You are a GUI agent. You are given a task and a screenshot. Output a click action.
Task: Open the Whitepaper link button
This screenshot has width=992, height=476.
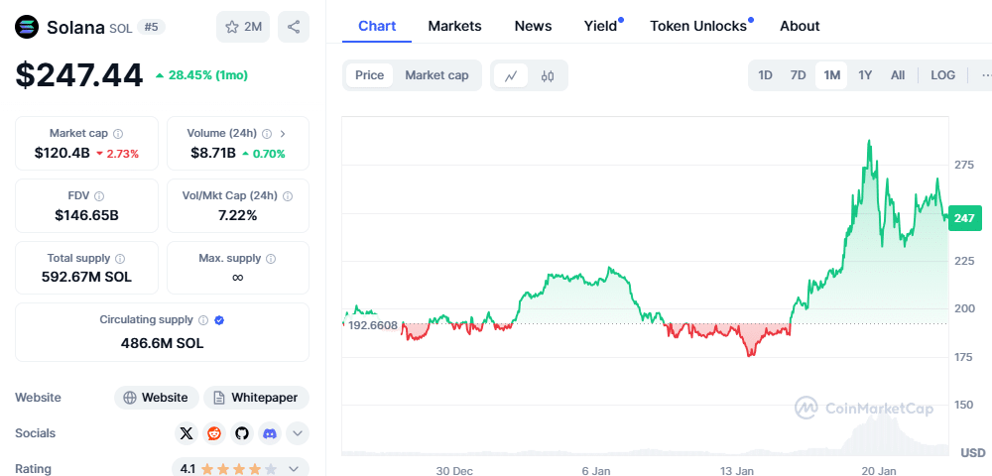point(256,398)
